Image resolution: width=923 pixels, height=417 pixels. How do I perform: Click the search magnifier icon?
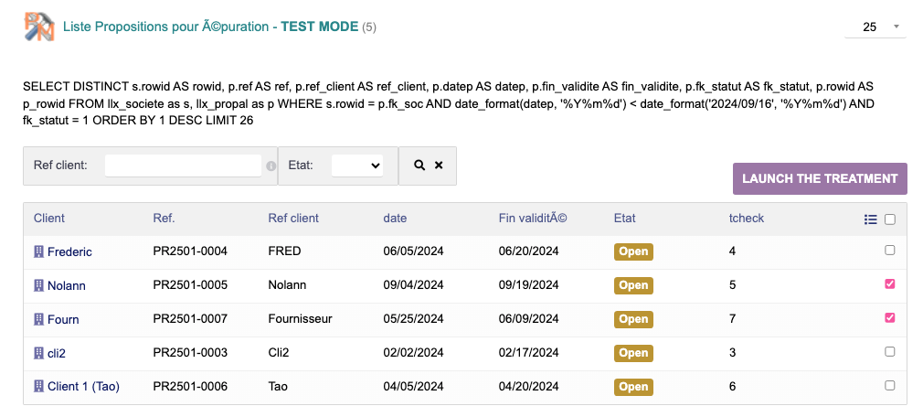419,166
